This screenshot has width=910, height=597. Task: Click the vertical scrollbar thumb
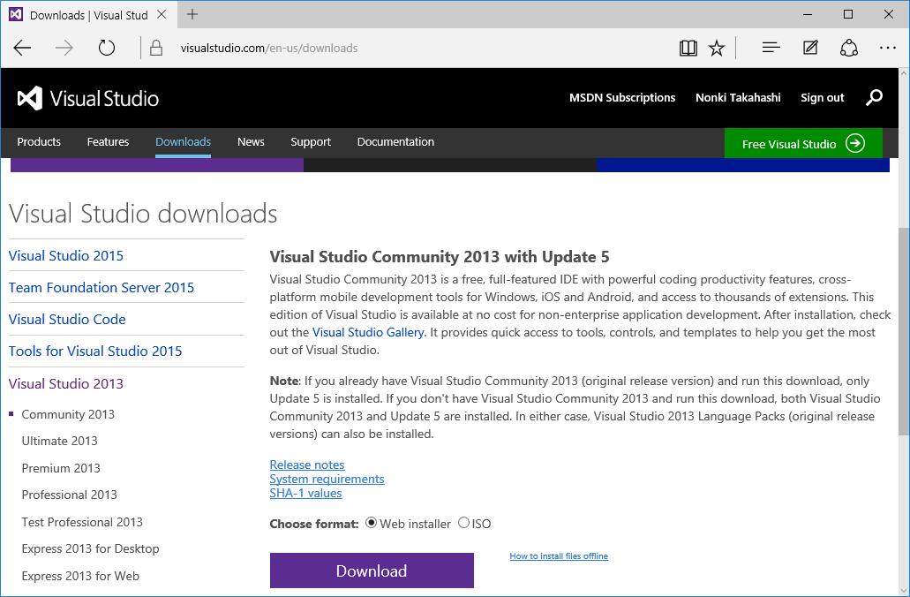click(x=904, y=331)
